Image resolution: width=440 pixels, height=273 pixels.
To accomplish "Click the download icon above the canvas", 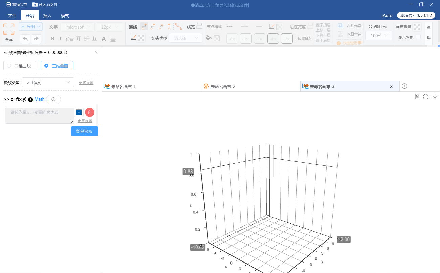I will (x=435, y=97).
